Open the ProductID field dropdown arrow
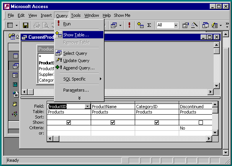Screen dimensions: 232x166 point(87,107)
